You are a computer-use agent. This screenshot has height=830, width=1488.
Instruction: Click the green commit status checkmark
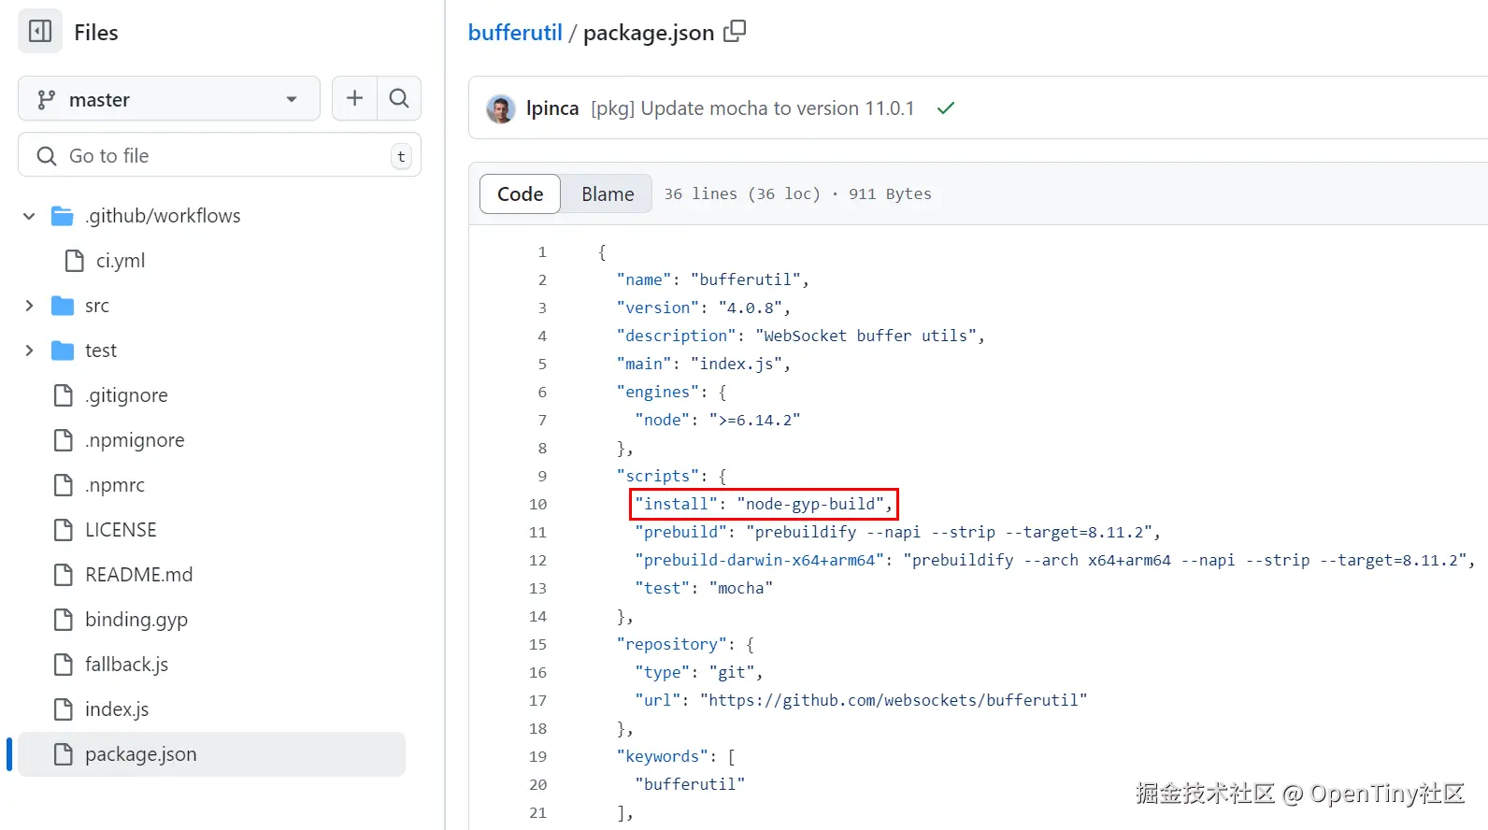pos(946,108)
